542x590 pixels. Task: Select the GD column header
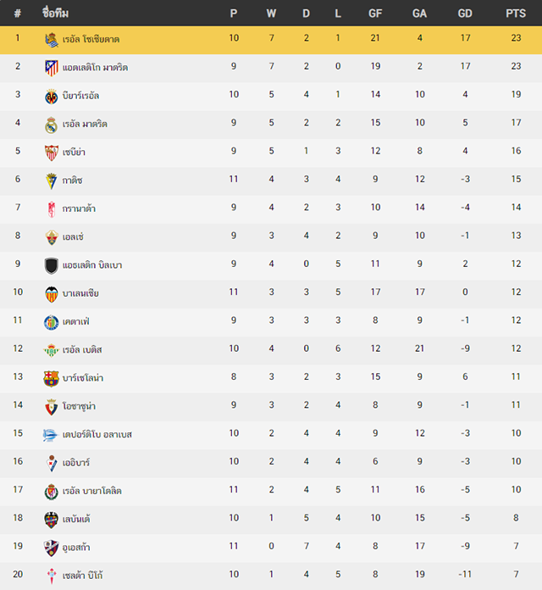pos(465,14)
